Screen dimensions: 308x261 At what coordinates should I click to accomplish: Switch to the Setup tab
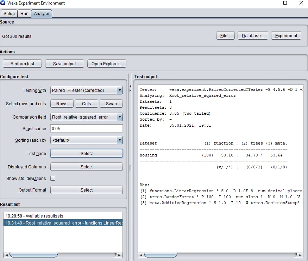(x=9, y=14)
